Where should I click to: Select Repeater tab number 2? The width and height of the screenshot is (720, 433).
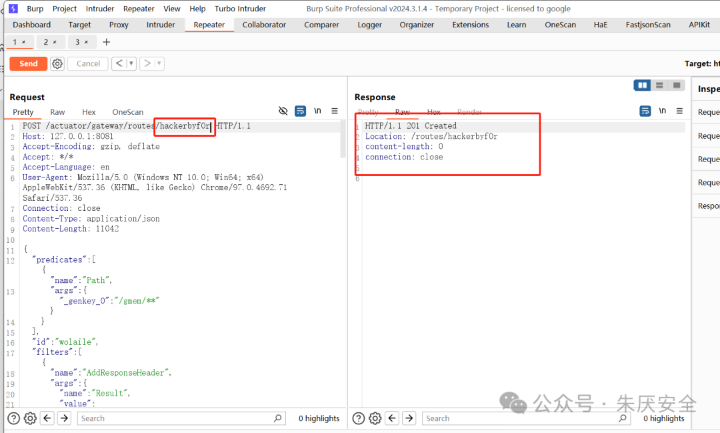point(45,42)
